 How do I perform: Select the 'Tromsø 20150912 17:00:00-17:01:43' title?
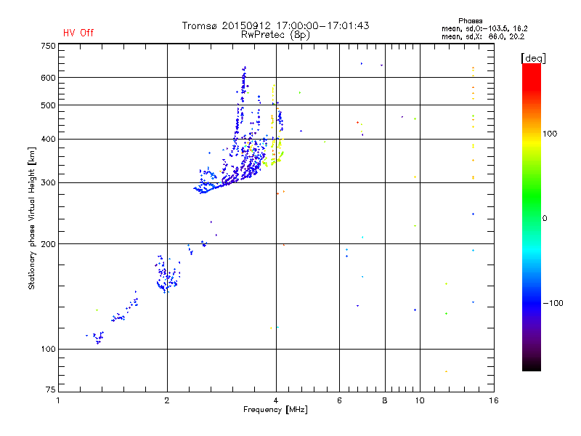coord(275,25)
